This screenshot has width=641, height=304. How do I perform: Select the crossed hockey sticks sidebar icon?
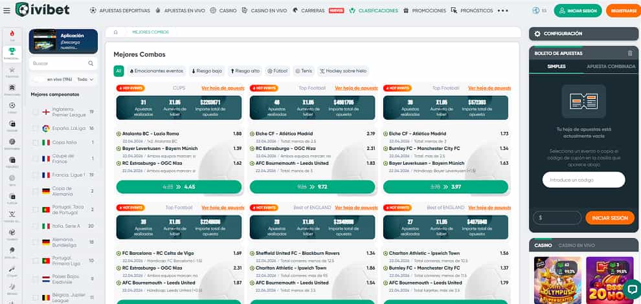click(x=12, y=214)
